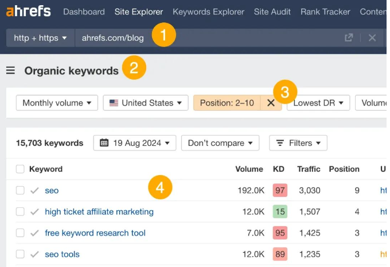The image size is (390, 267).
Task: Tick the select-all checkbox in Keyword header
Action: point(20,169)
